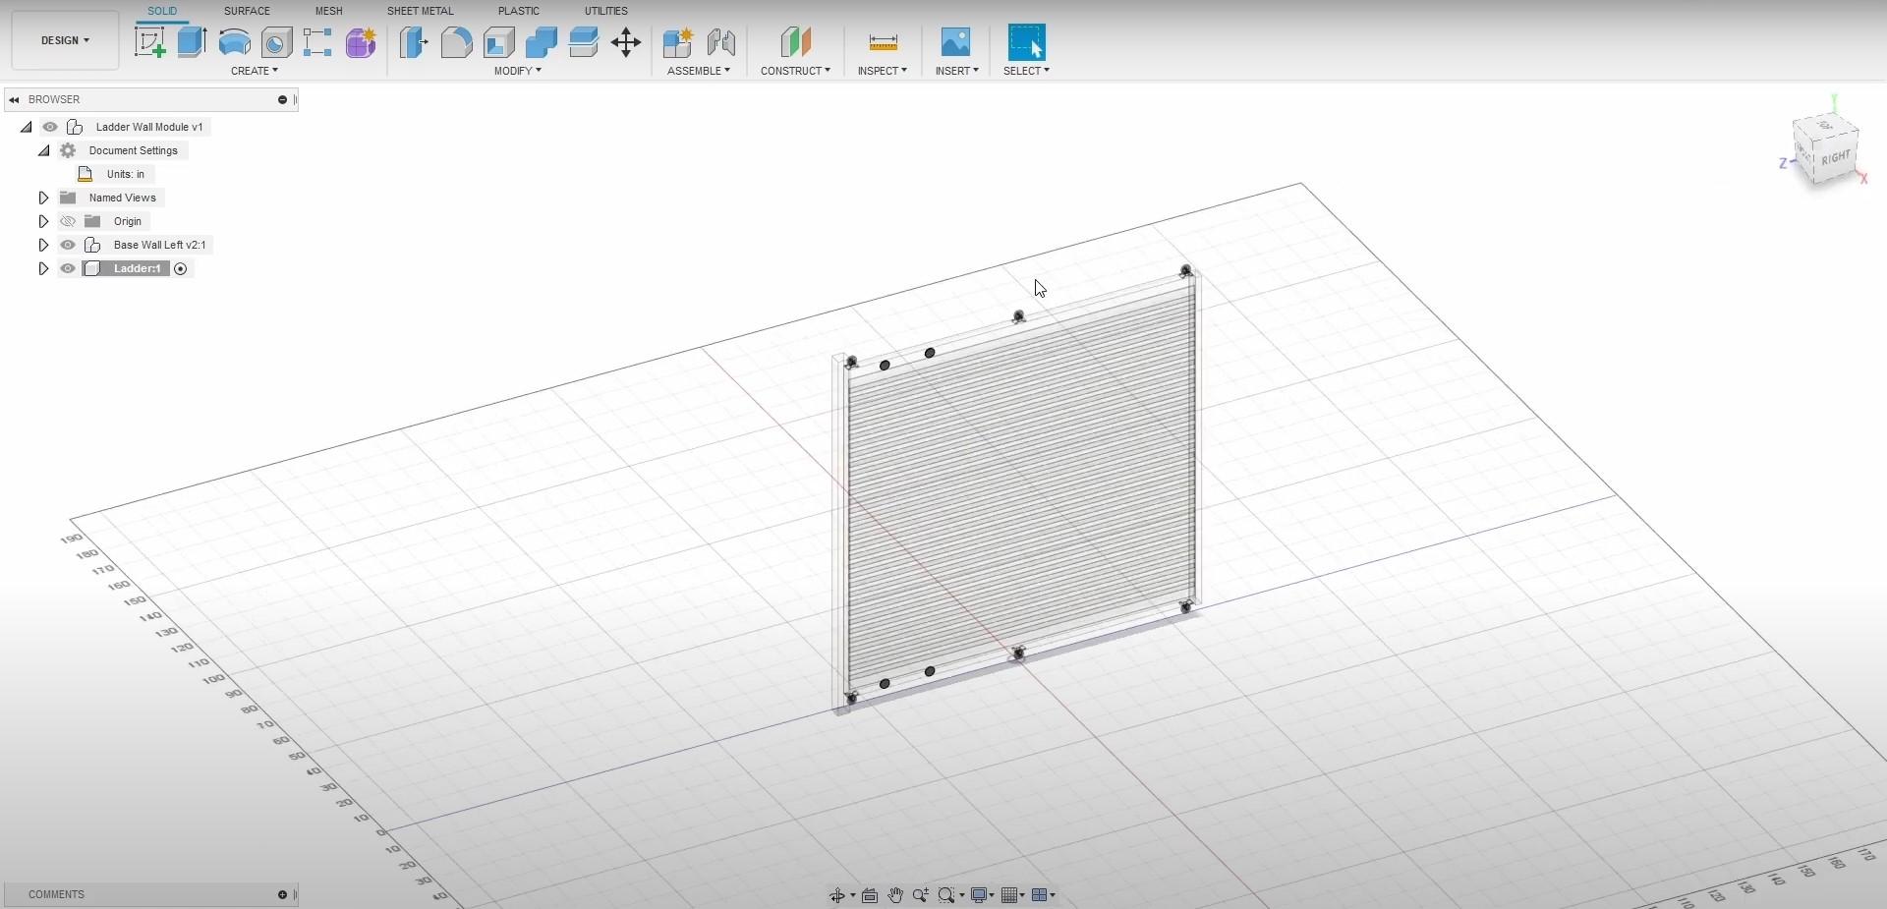Click the BROWSER panel options dot
The width and height of the screenshot is (1887, 909).
(x=282, y=99)
